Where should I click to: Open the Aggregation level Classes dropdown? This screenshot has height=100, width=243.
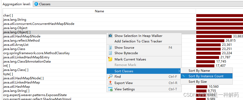click(138, 4)
